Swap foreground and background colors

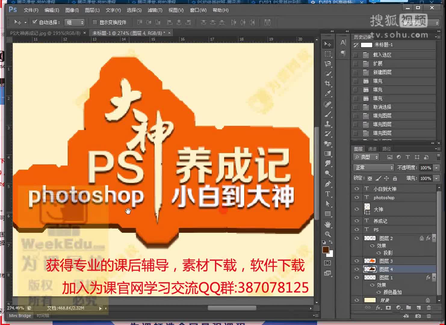pos(331,242)
